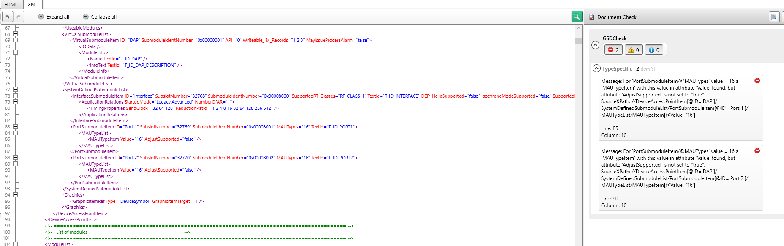The image size is (784, 246).
Task: Select error message for Port 1 line 85
Action: point(681,108)
